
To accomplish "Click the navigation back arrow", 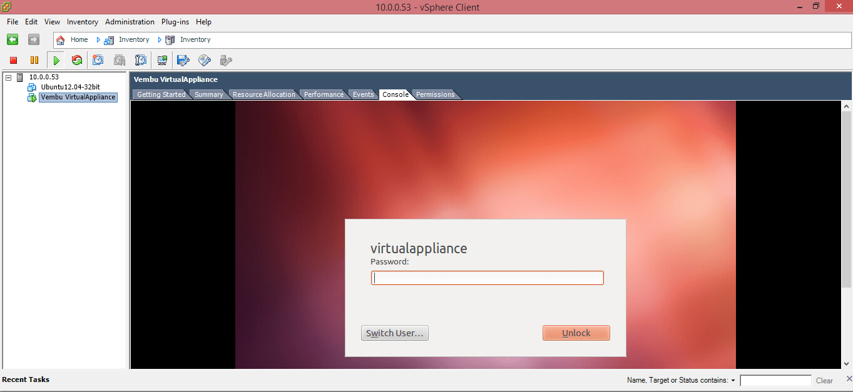I will 12,39.
